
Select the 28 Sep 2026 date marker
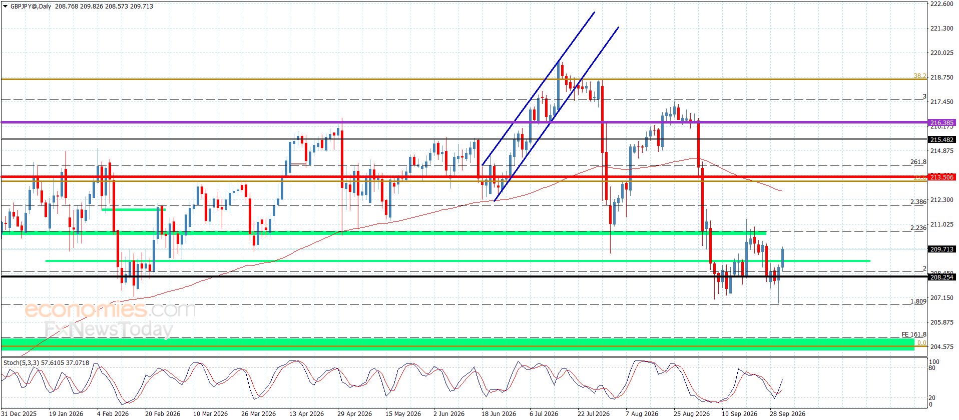(x=787, y=413)
